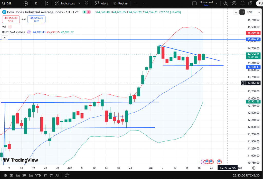Viewport: 263px width, 179px height.
Task: Click the purple BB indicator refresh icon
Action: [29, 32]
